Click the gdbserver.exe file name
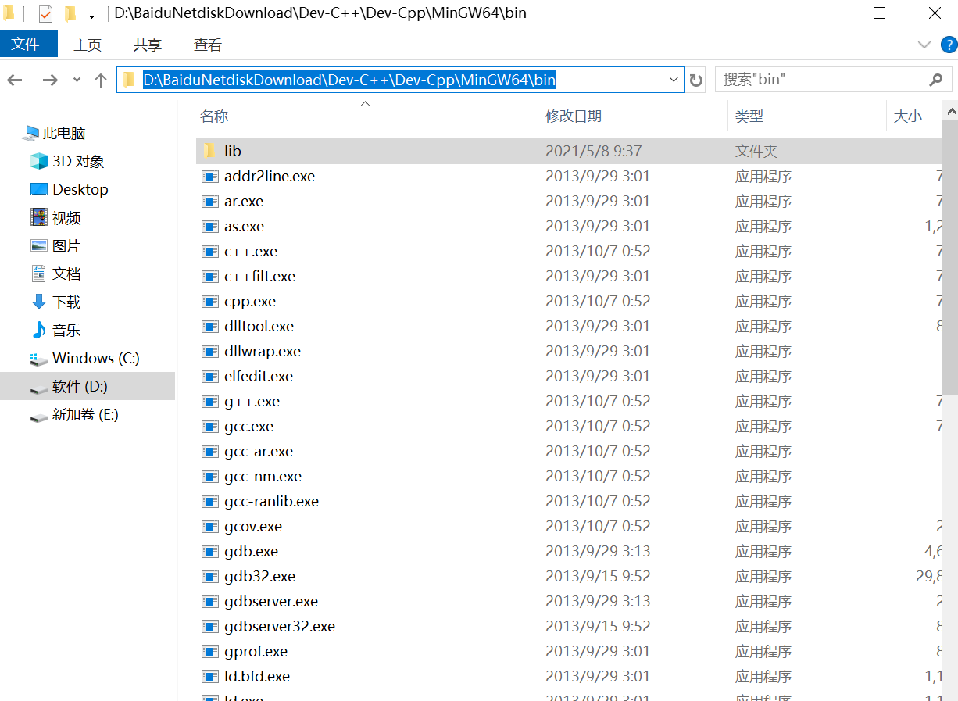Viewport: 958px width, 701px height. (x=271, y=602)
